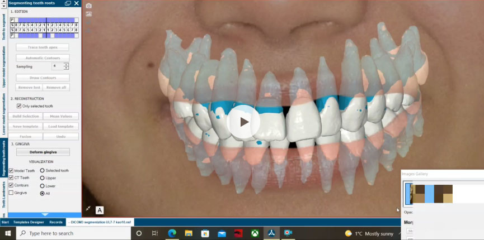484x240 pixels.
Task: Click the Build Selection button
Action: click(25, 116)
